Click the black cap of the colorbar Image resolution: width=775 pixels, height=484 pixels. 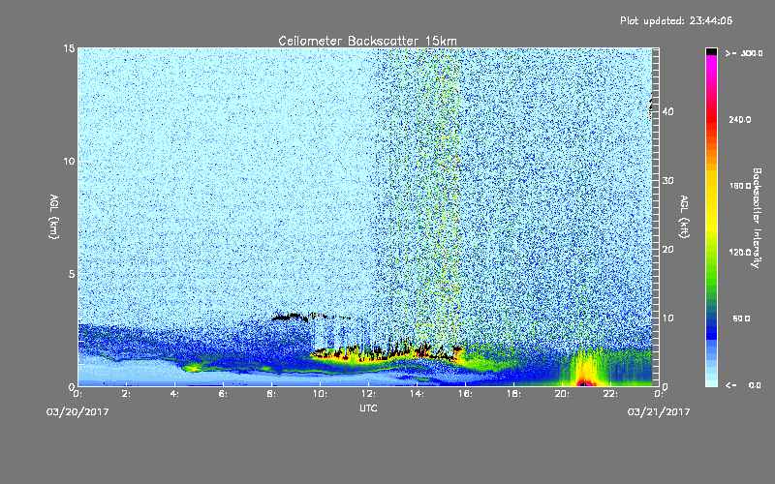point(711,51)
